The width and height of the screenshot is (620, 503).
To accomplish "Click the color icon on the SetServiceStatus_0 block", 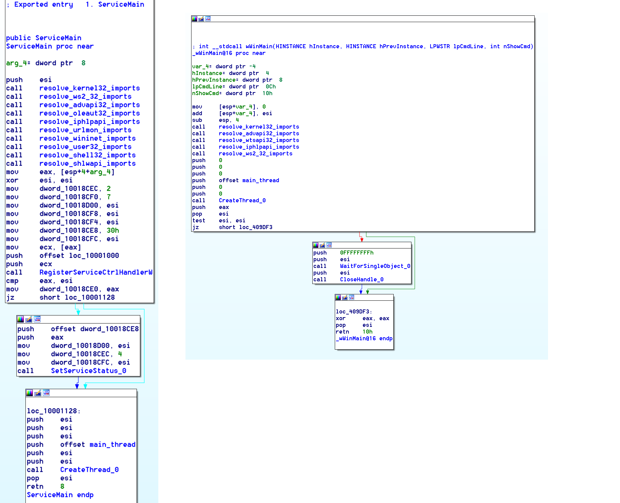I will point(21,319).
